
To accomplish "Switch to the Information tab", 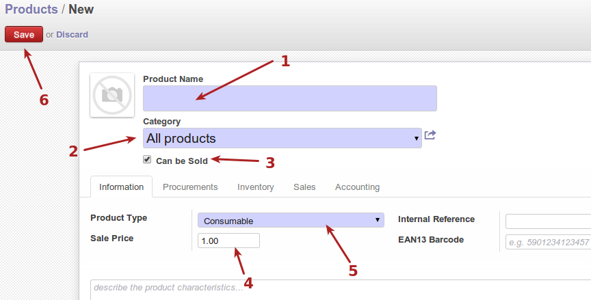I will (x=121, y=187).
